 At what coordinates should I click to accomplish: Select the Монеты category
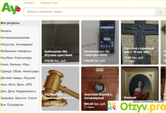[x=6, y=31]
